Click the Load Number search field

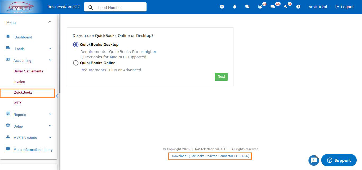[x=119, y=7]
